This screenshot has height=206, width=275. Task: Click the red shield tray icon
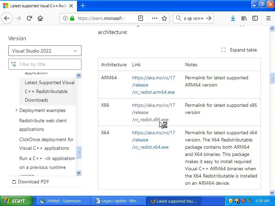[x=243, y=201]
